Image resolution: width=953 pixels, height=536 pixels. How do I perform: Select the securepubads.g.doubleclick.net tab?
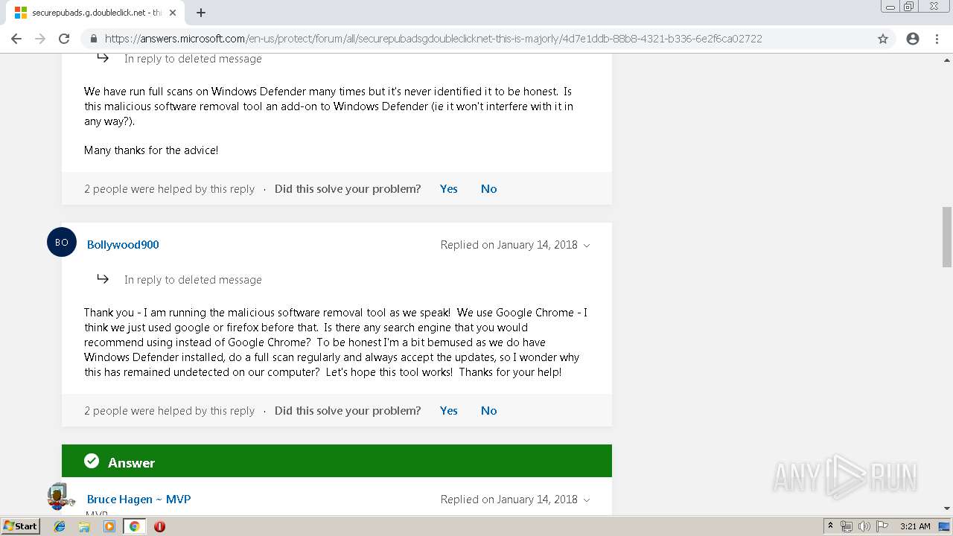pos(89,13)
